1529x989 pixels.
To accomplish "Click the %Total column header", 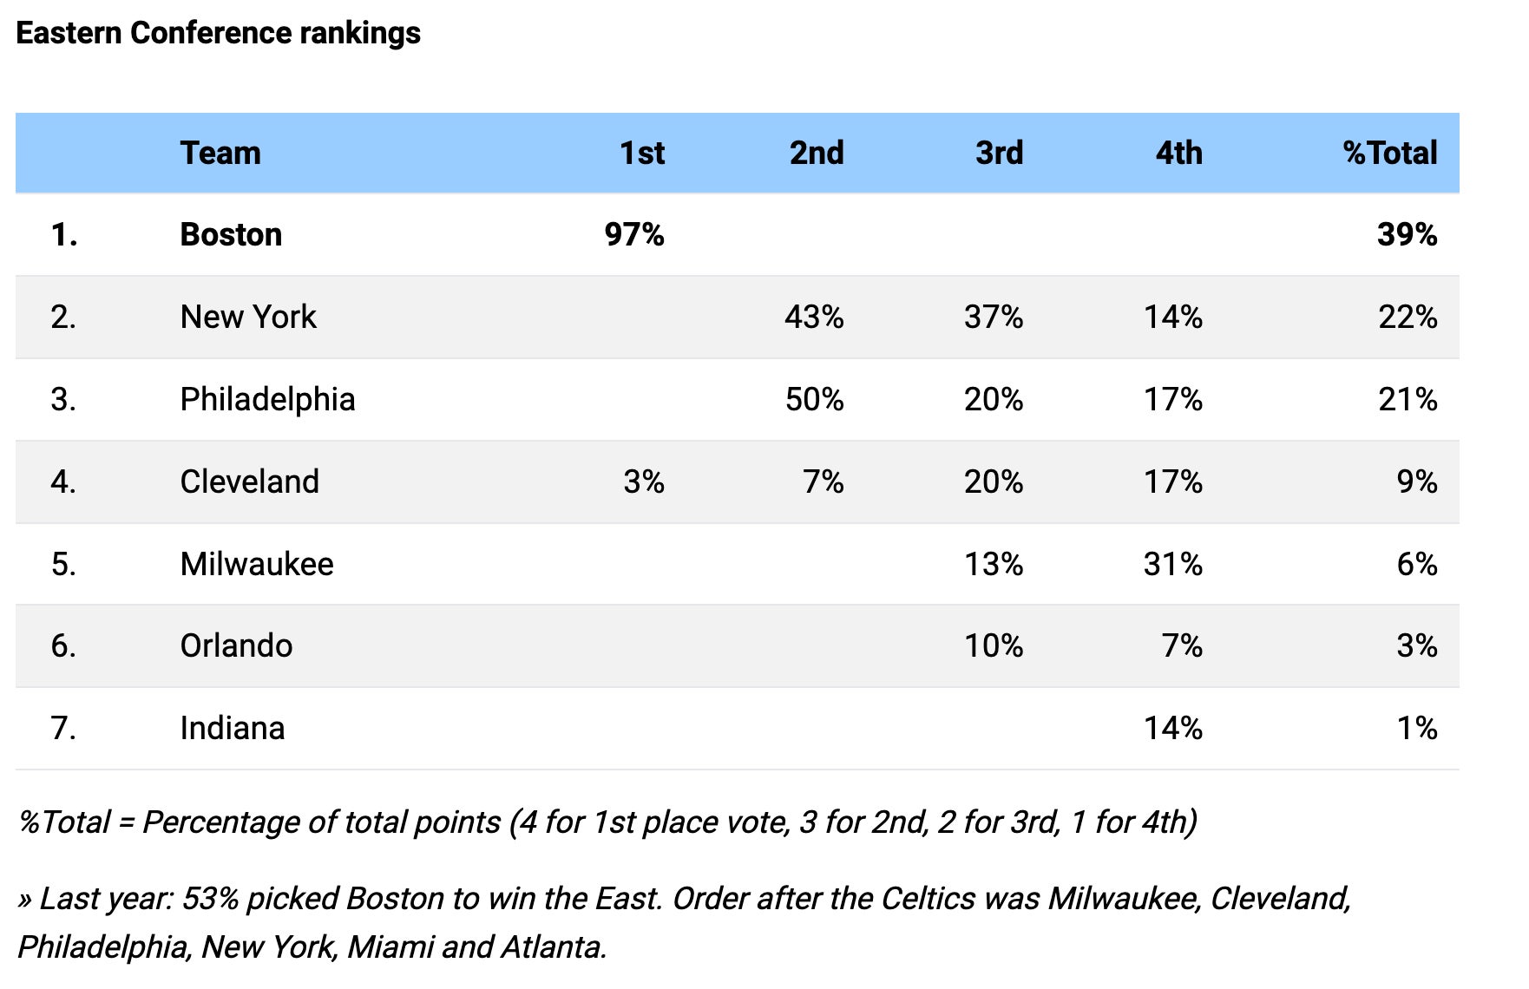I will 1389,153.
